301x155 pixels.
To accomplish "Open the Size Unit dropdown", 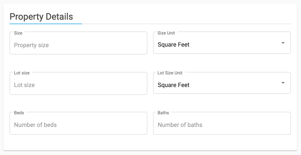I will 222,43.
